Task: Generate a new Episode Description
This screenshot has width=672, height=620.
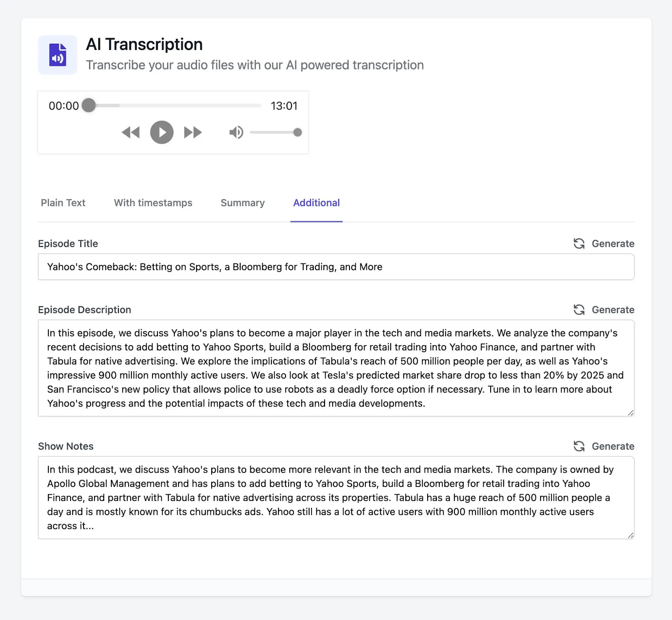Action: [x=613, y=310]
